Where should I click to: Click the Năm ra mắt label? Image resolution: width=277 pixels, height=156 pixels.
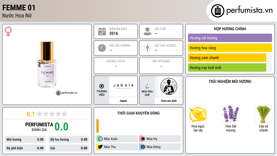(x=118, y=29)
